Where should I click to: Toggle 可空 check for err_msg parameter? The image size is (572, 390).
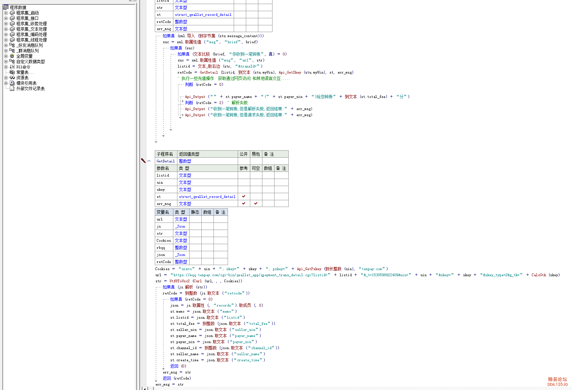(x=256, y=204)
